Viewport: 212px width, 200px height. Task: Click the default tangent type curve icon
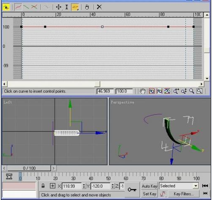click(x=163, y=194)
